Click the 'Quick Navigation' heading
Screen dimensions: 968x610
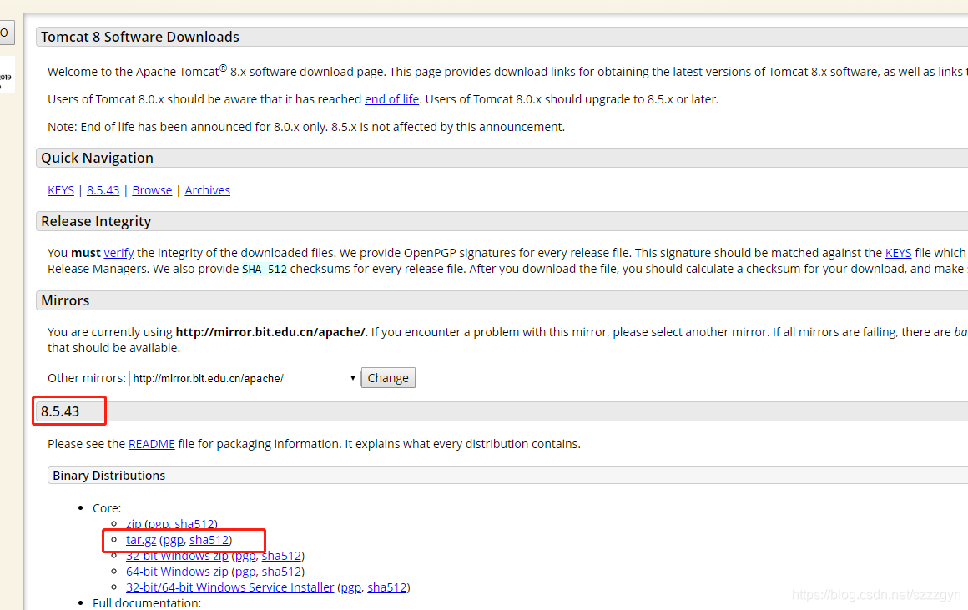97,158
